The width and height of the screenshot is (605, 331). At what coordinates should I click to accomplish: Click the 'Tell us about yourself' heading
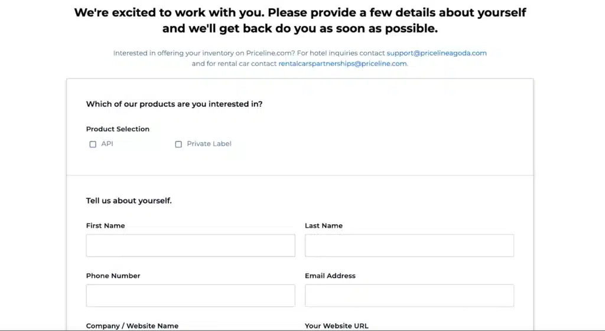[129, 201]
